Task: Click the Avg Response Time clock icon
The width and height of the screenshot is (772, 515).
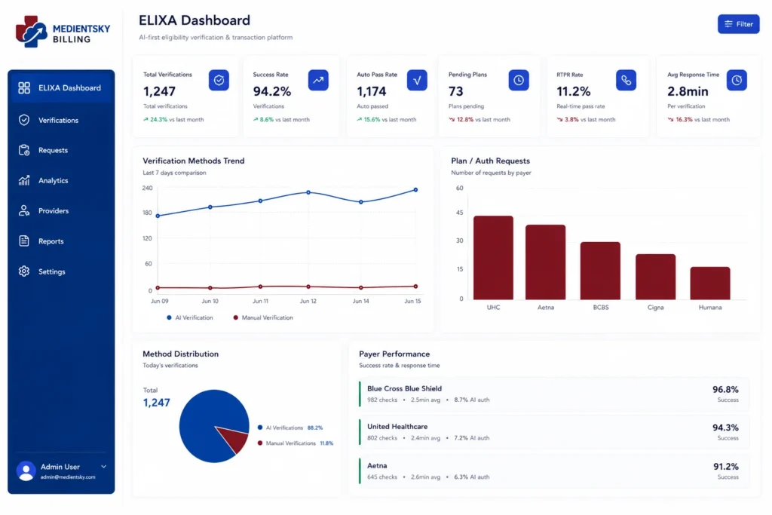Action: pos(737,80)
